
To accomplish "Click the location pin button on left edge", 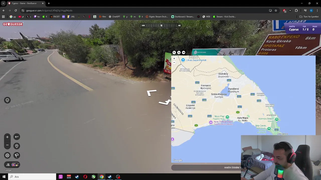I will pyautogui.click(x=7, y=100).
